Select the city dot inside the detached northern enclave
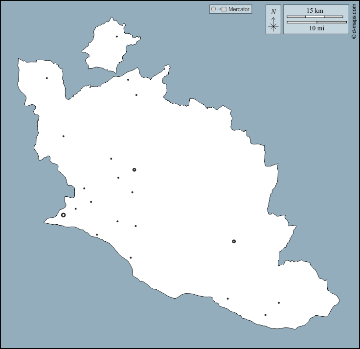360x349 pixels. pos(116,36)
